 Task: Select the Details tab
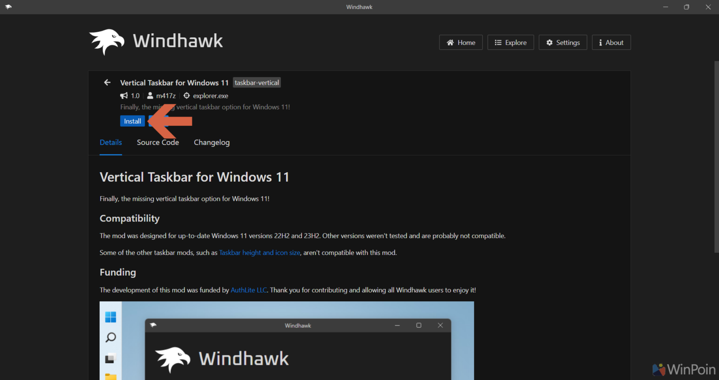110,142
